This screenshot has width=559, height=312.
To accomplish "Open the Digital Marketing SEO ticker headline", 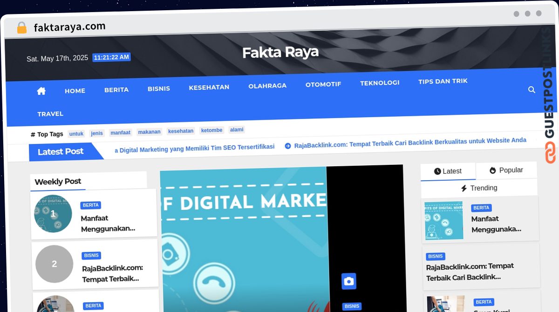I will 195,148.
